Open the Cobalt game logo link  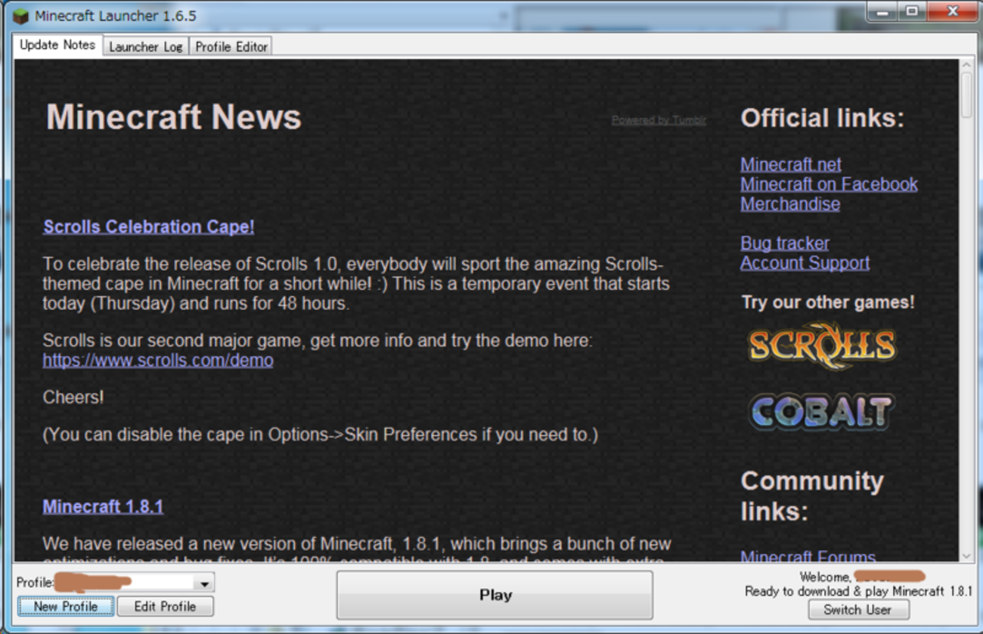(x=822, y=412)
